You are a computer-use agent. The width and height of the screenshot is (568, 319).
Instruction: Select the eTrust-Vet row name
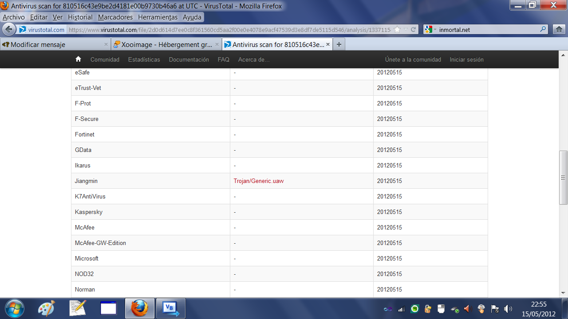pyautogui.click(x=88, y=88)
